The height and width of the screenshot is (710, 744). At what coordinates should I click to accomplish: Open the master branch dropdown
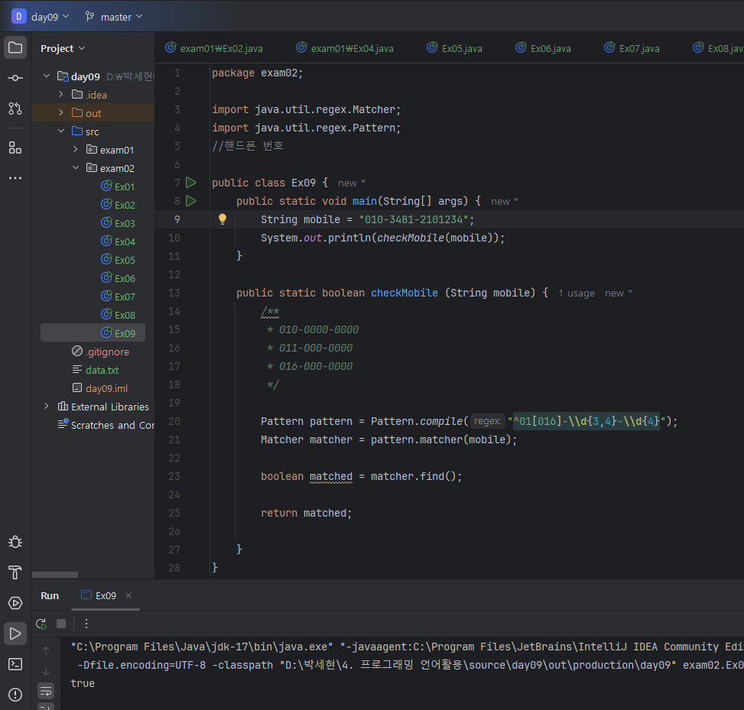click(x=109, y=16)
